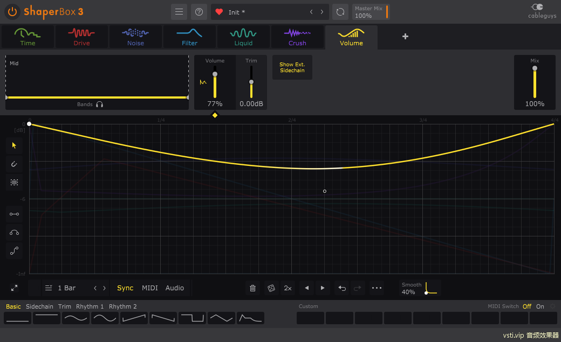Click the Cableguys logo
This screenshot has width=561, height=342.
[x=542, y=11]
